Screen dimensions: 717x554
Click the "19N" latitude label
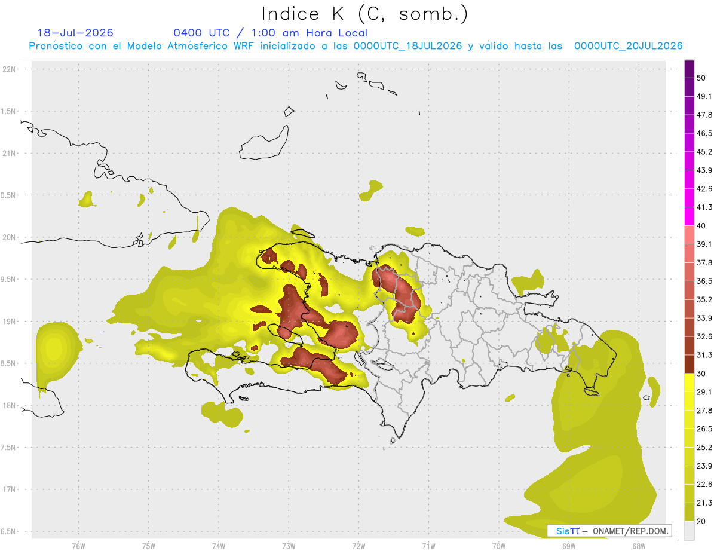pyautogui.click(x=10, y=321)
